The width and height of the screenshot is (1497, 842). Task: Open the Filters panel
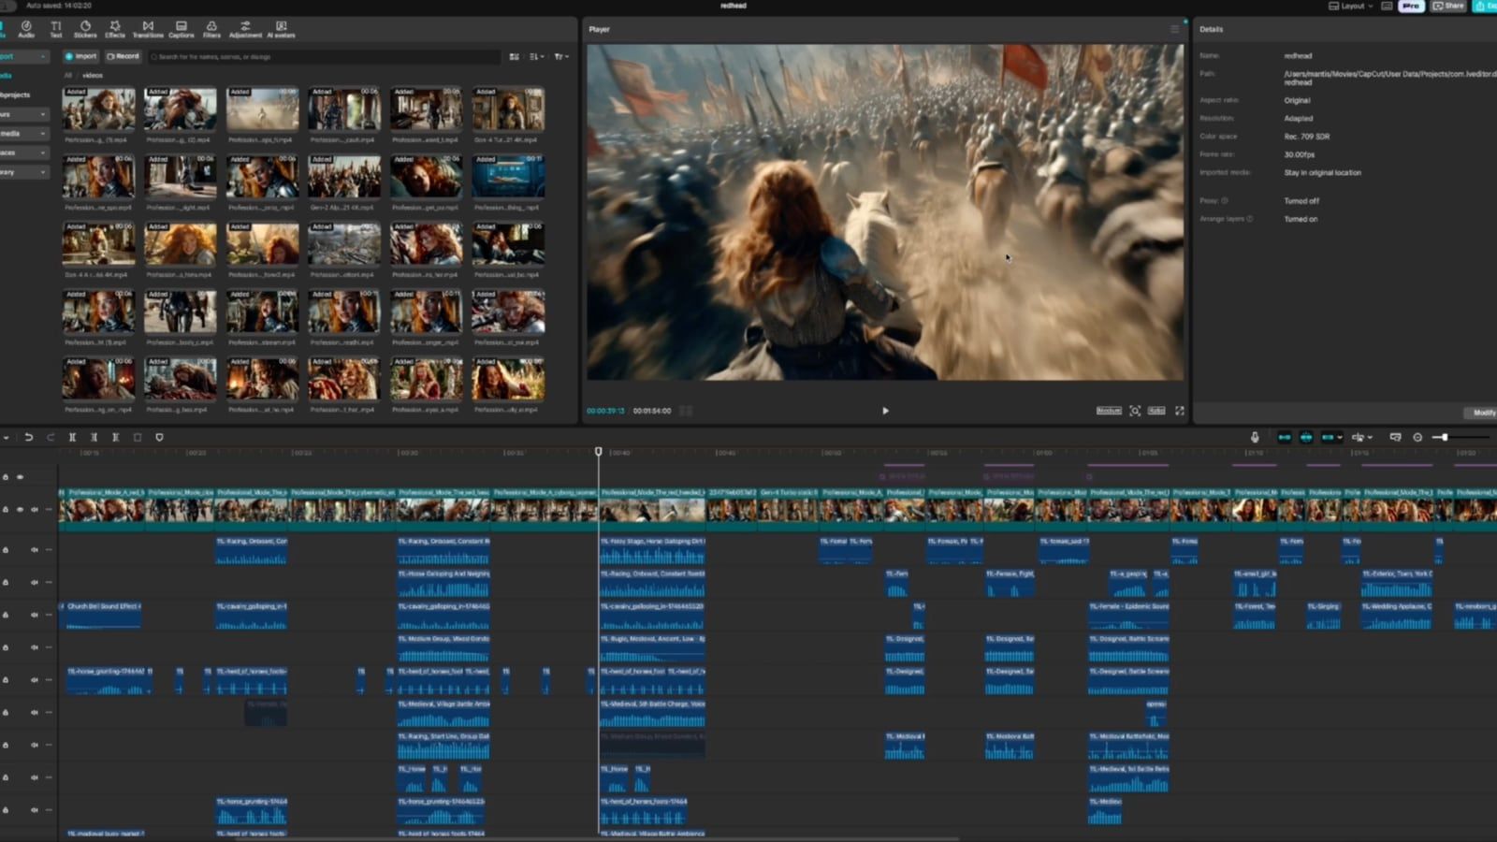tap(211, 29)
